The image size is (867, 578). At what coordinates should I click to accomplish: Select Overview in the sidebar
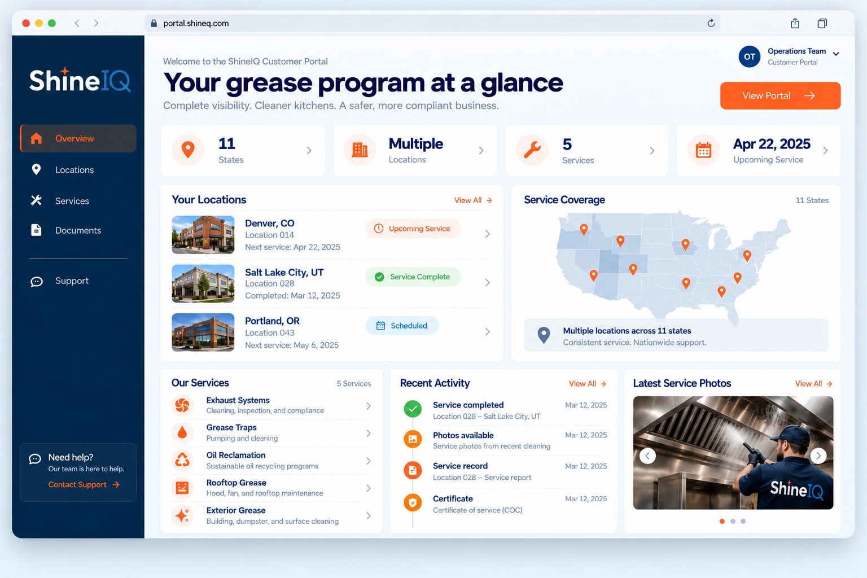pyautogui.click(x=78, y=138)
